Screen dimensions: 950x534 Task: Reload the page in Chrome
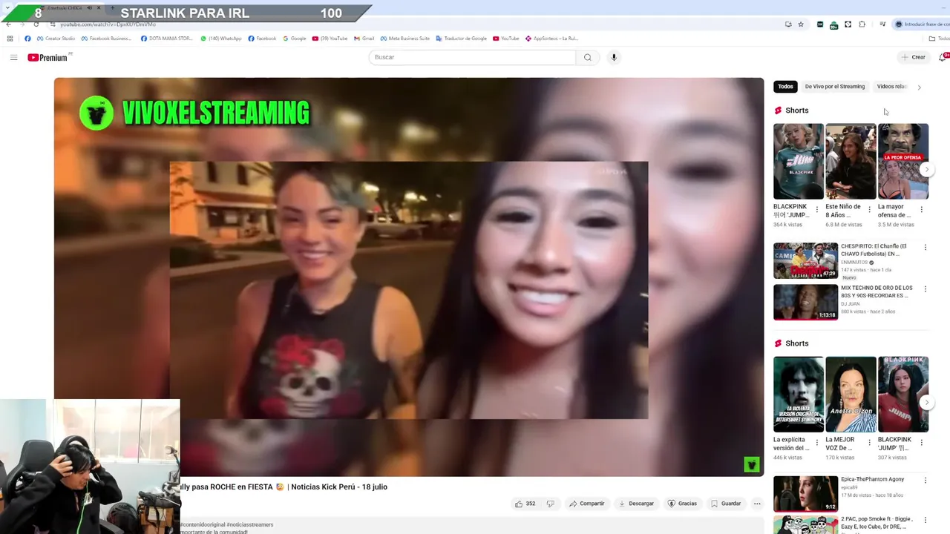point(36,24)
